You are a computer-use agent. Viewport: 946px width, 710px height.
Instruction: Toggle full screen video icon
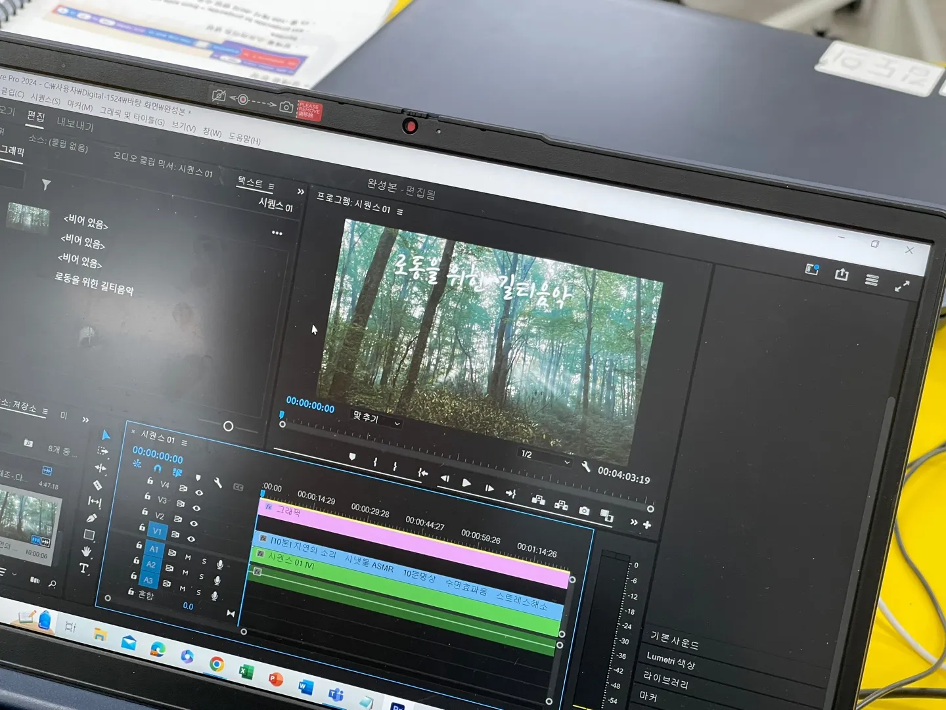[x=902, y=286]
